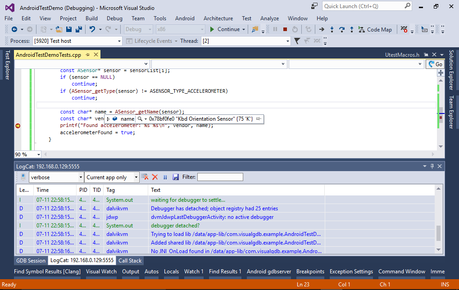Click the red X icon in LogCat toolbar
Screen dimensions: 459x290
[155, 177]
